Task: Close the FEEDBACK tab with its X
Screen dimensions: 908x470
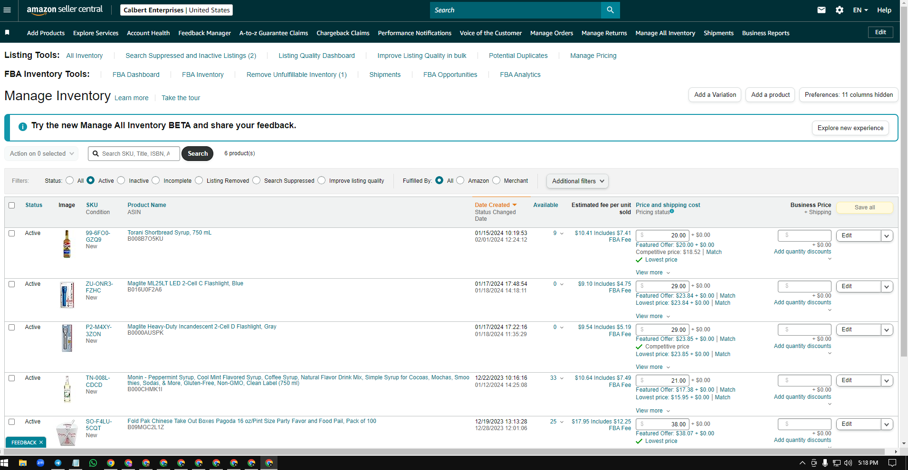Action: pos(41,442)
